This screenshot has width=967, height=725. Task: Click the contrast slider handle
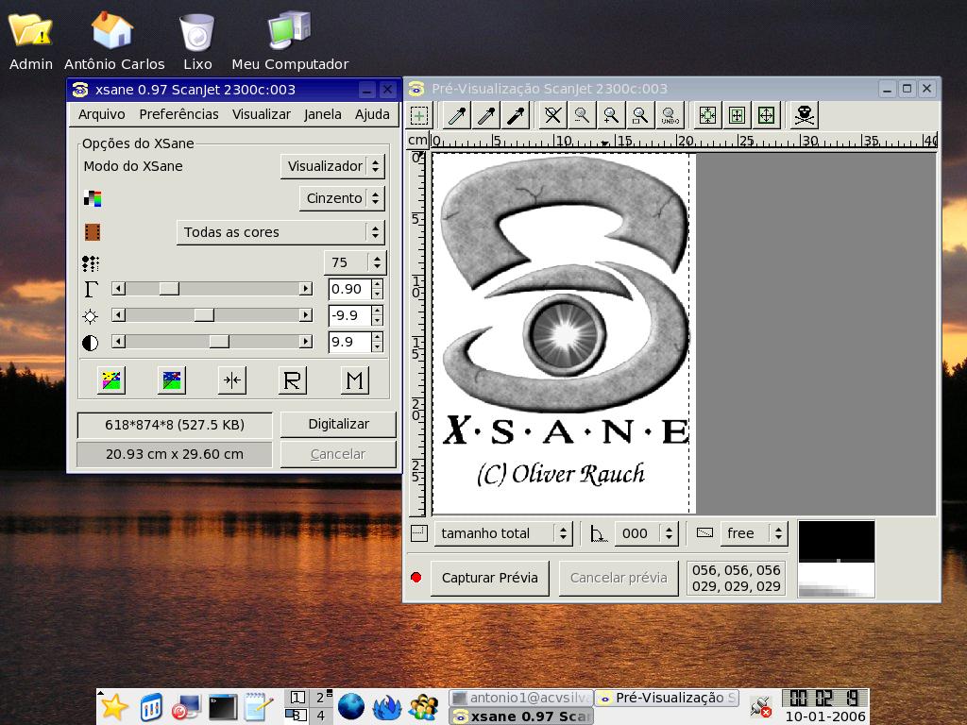(x=219, y=342)
